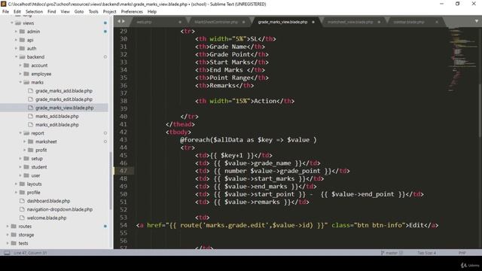The height and width of the screenshot is (271, 482).
Task: Expand the routes folder
Action: 8,226
